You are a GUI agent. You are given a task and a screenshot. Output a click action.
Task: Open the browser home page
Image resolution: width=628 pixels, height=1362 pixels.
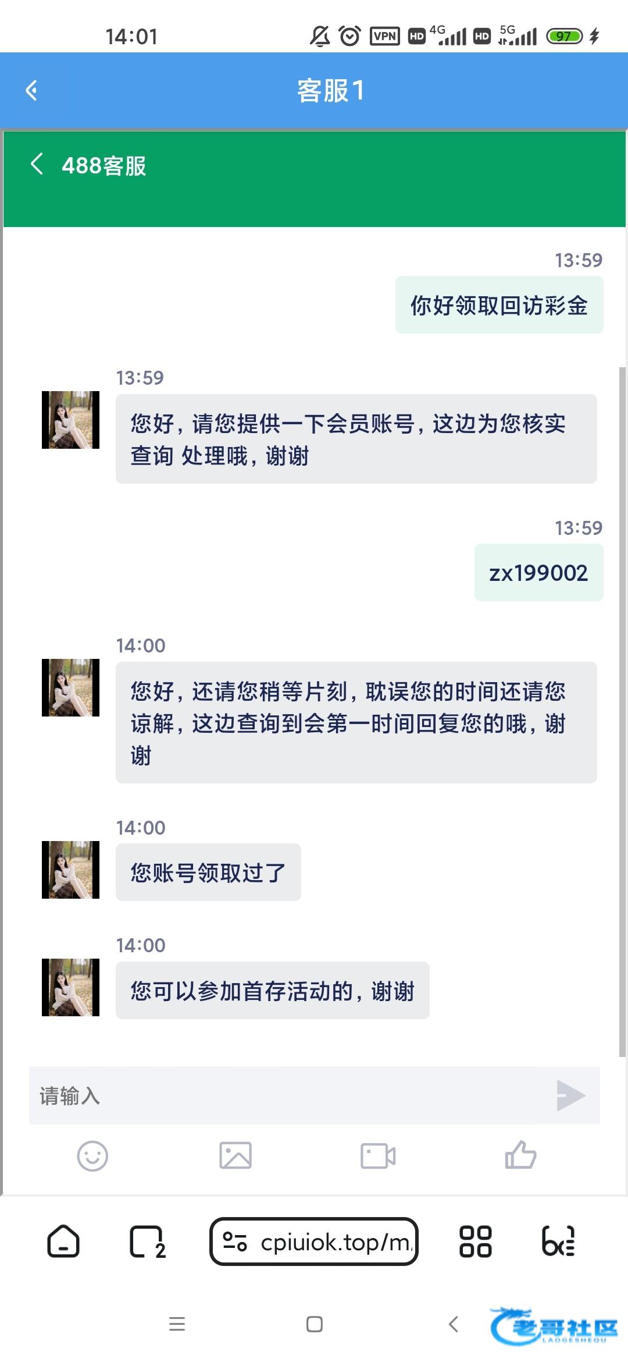click(63, 1242)
